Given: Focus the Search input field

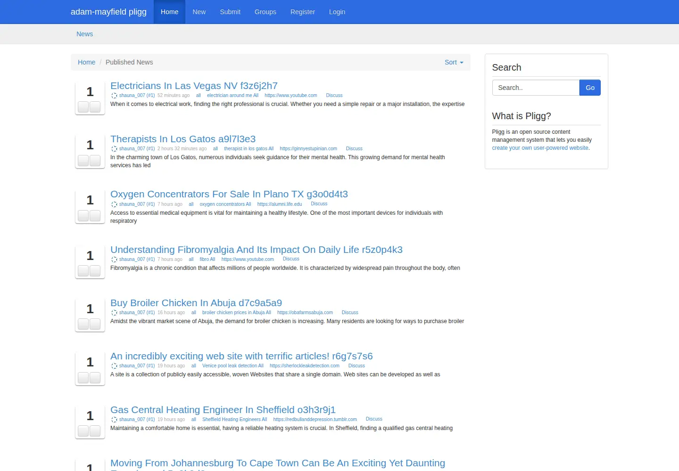Looking at the screenshot, I should click(536, 88).
